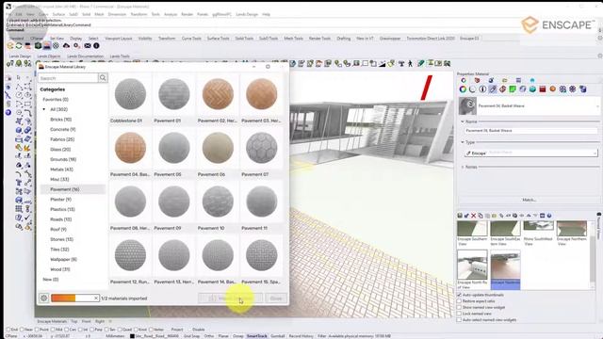Click the green cube Enscape objects icon

(38, 46)
